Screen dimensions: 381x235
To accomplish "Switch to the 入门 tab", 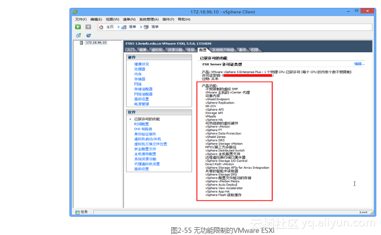I will point(130,50).
